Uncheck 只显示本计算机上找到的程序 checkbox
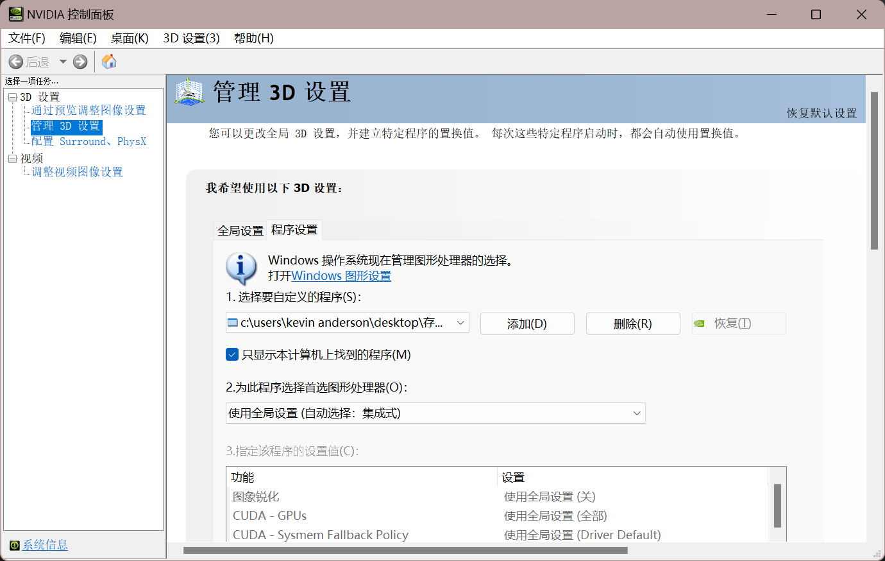 click(x=232, y=354)
